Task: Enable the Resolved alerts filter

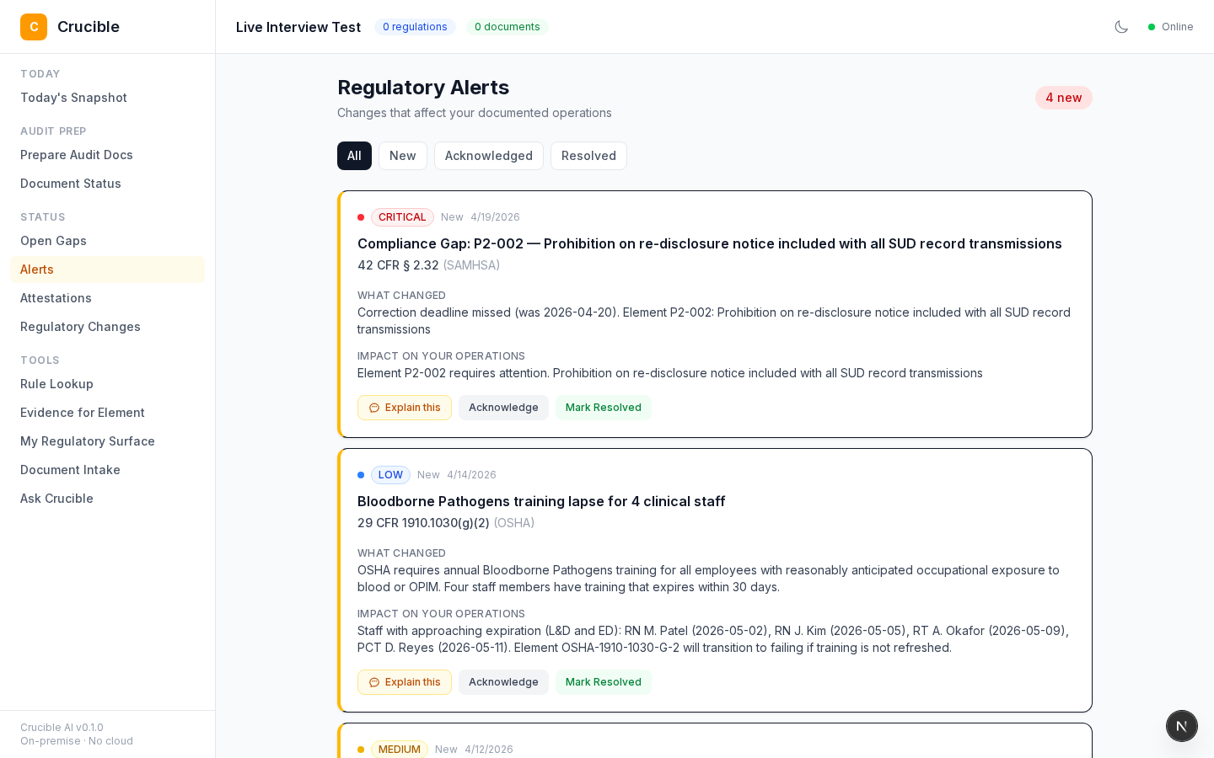Action: coord(588,156)
